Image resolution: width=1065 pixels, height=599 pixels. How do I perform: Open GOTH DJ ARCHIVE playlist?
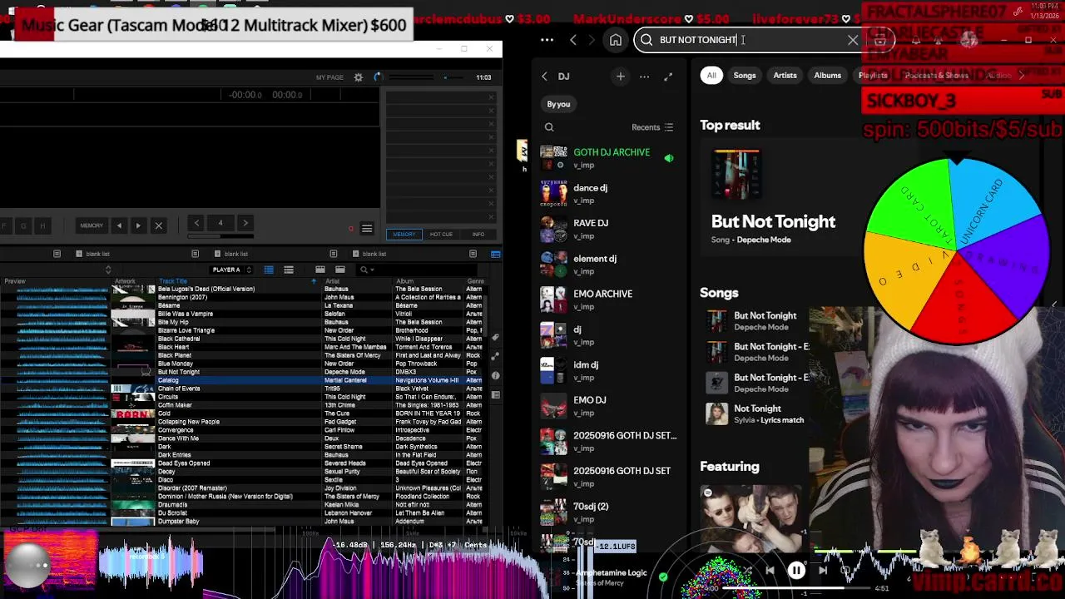[x=611, y=158]
